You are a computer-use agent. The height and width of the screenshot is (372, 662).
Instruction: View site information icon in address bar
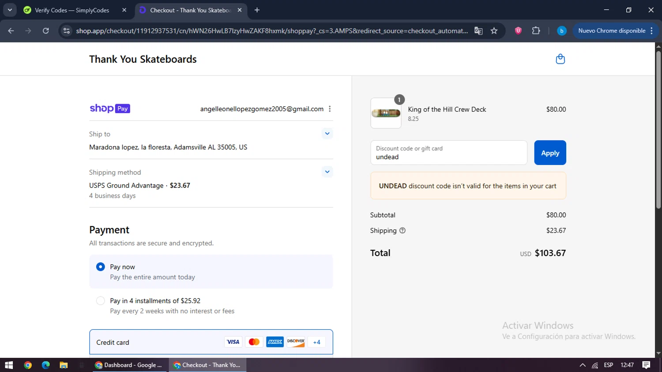67,31
